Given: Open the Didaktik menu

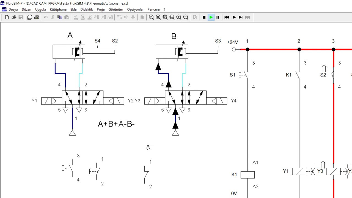Looking at the screenshot, I should pos(87,9).
